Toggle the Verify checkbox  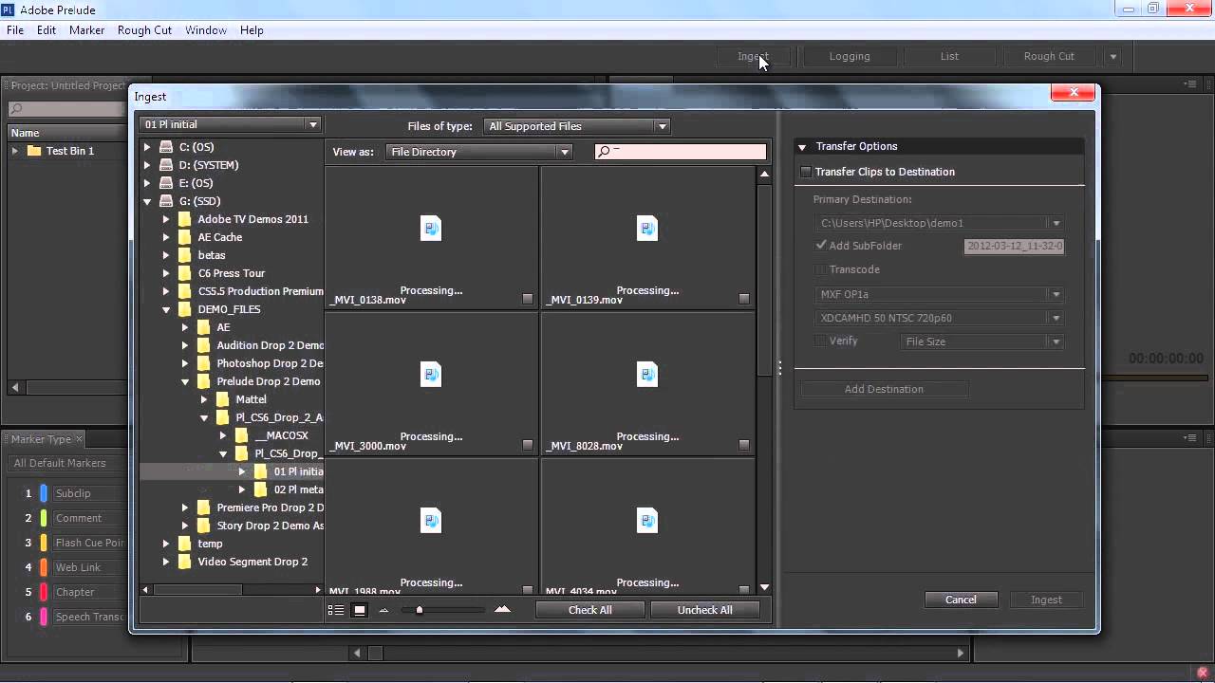click(x=821, y=341)
